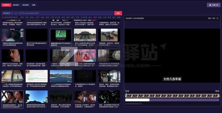Image resolution: width=222 pixels, height=113 pixels.
Task: Click the 本地上传 upload button
Action: (x=214, y=5)
